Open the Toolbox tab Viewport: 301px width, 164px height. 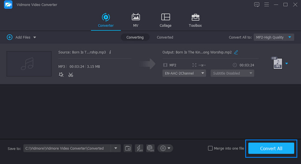[195, 20]
